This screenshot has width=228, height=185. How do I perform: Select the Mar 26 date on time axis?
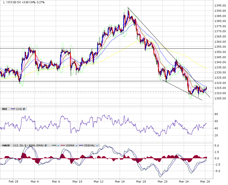[x=205, y=181]
